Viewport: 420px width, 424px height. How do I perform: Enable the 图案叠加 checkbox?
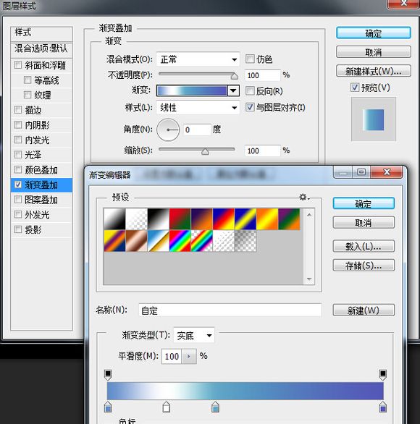tap(18, 200)
